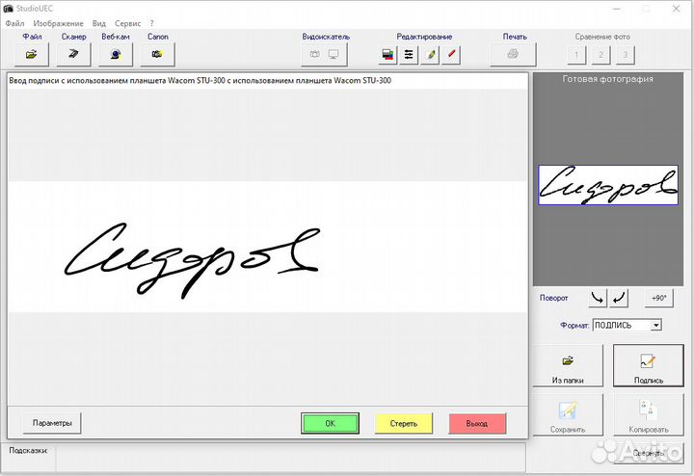Confirm signature with green OK button

tap(331, 423)
